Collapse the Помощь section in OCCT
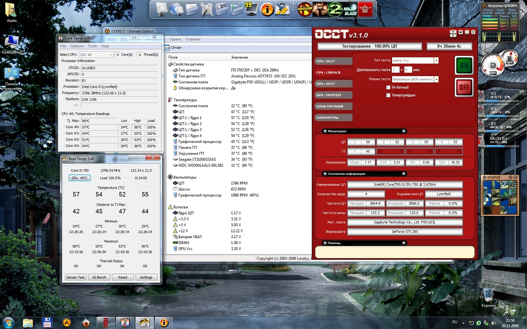This screenshot has height=329, width=527. (x=404, y=243)
